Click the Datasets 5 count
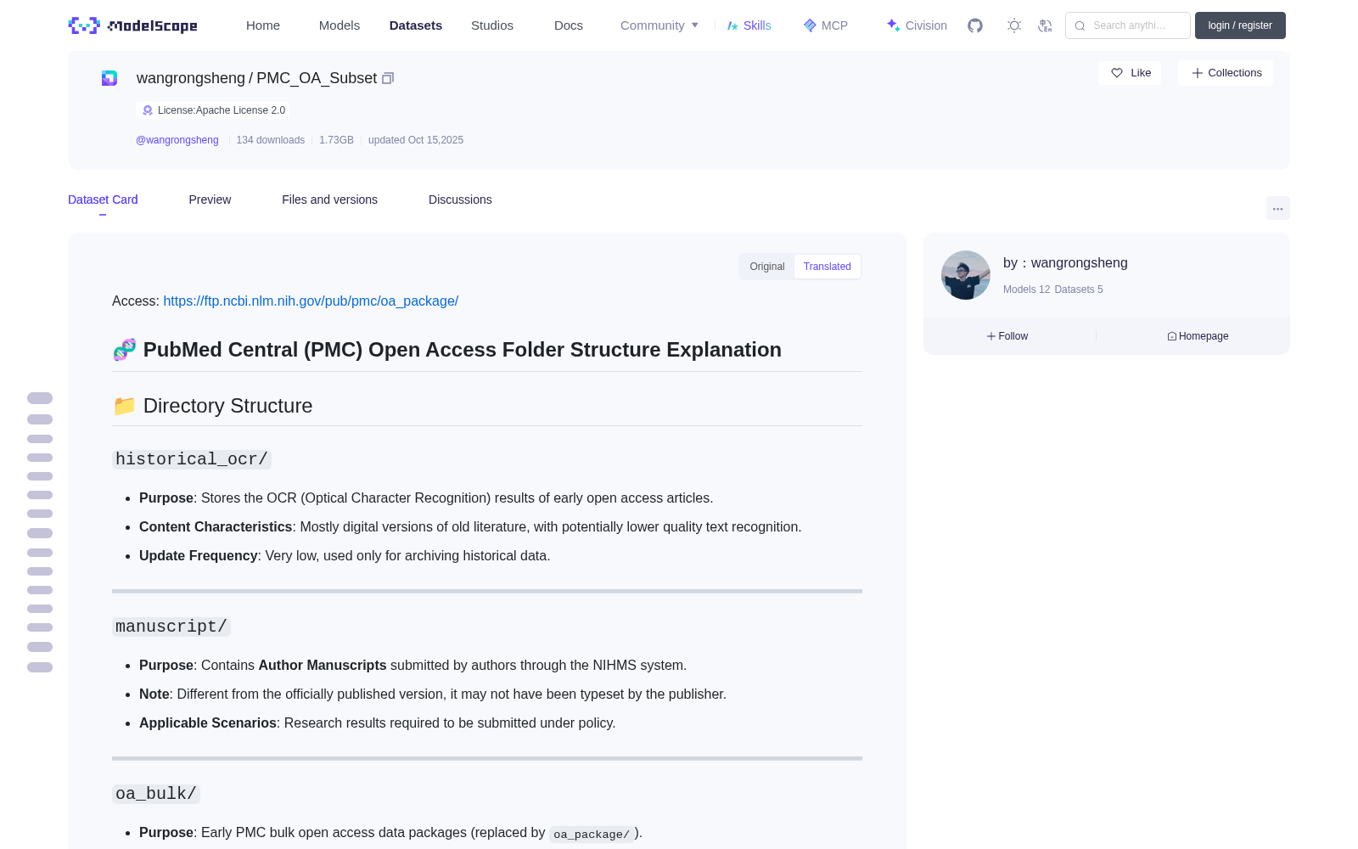Viewport: 1358px width, 849px height. [x=1079, y=290]
